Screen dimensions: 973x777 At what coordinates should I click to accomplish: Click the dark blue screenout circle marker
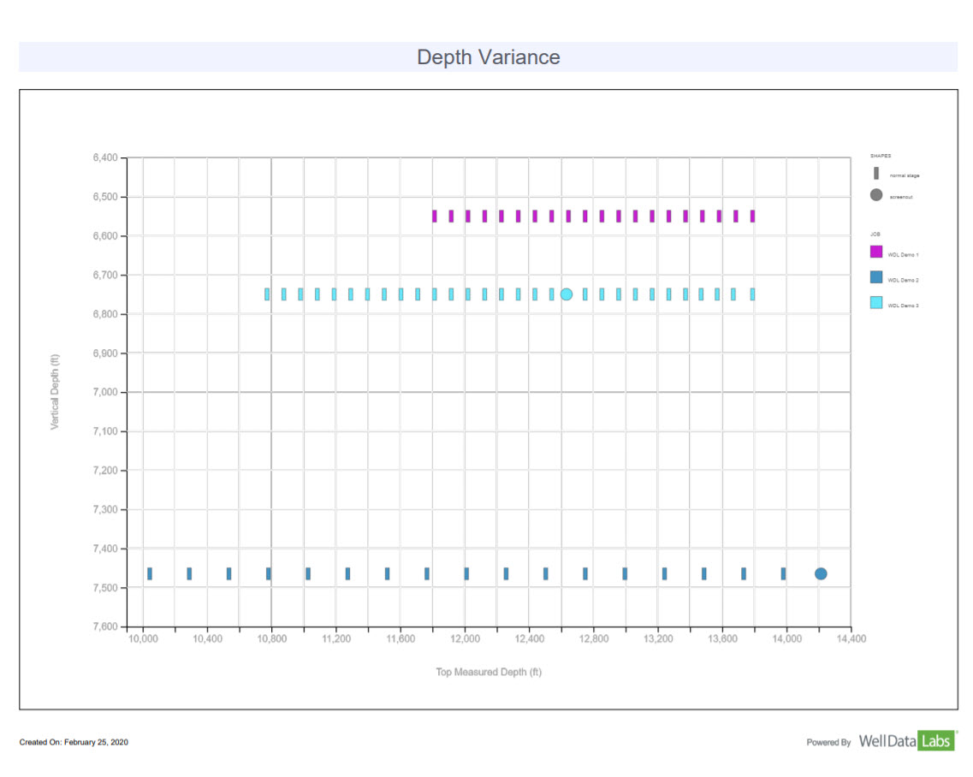821,573
